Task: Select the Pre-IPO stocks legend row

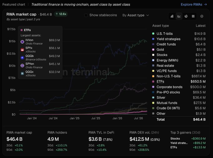Action: pos(179,92)
